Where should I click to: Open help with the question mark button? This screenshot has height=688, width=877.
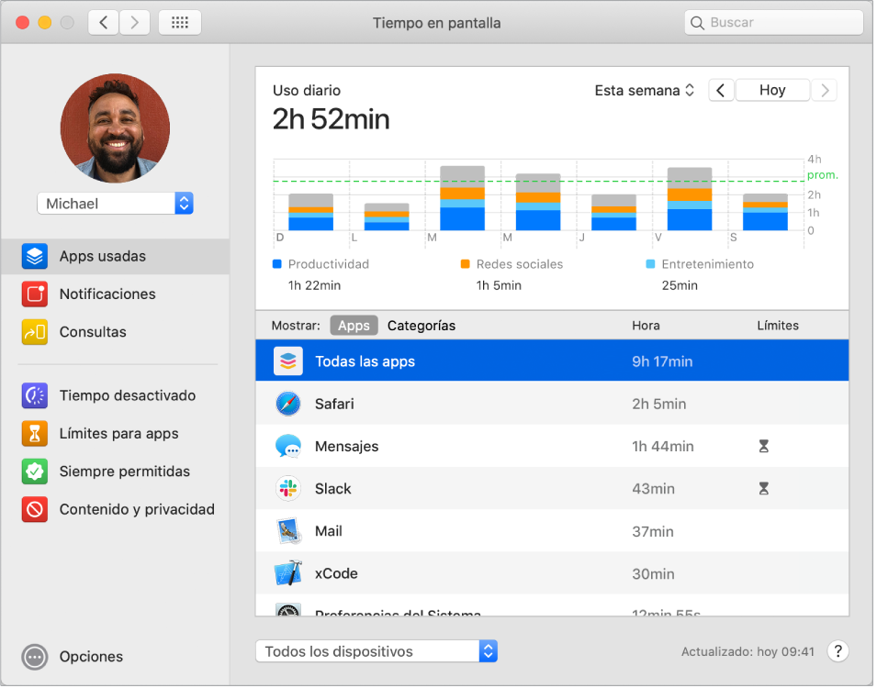click(838, 651)
